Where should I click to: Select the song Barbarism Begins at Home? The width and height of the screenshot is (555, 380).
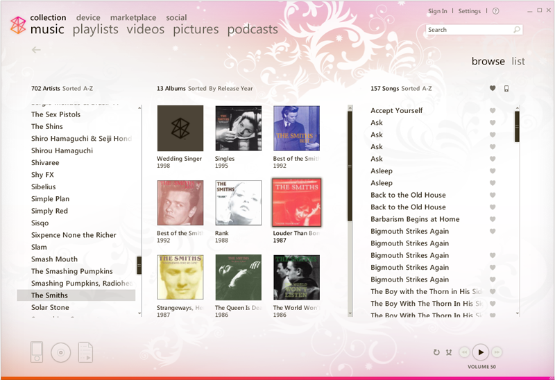[x=415, y=219]
